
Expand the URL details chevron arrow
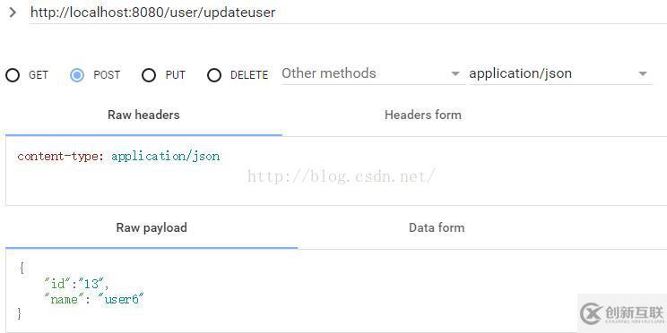(13, 13)
